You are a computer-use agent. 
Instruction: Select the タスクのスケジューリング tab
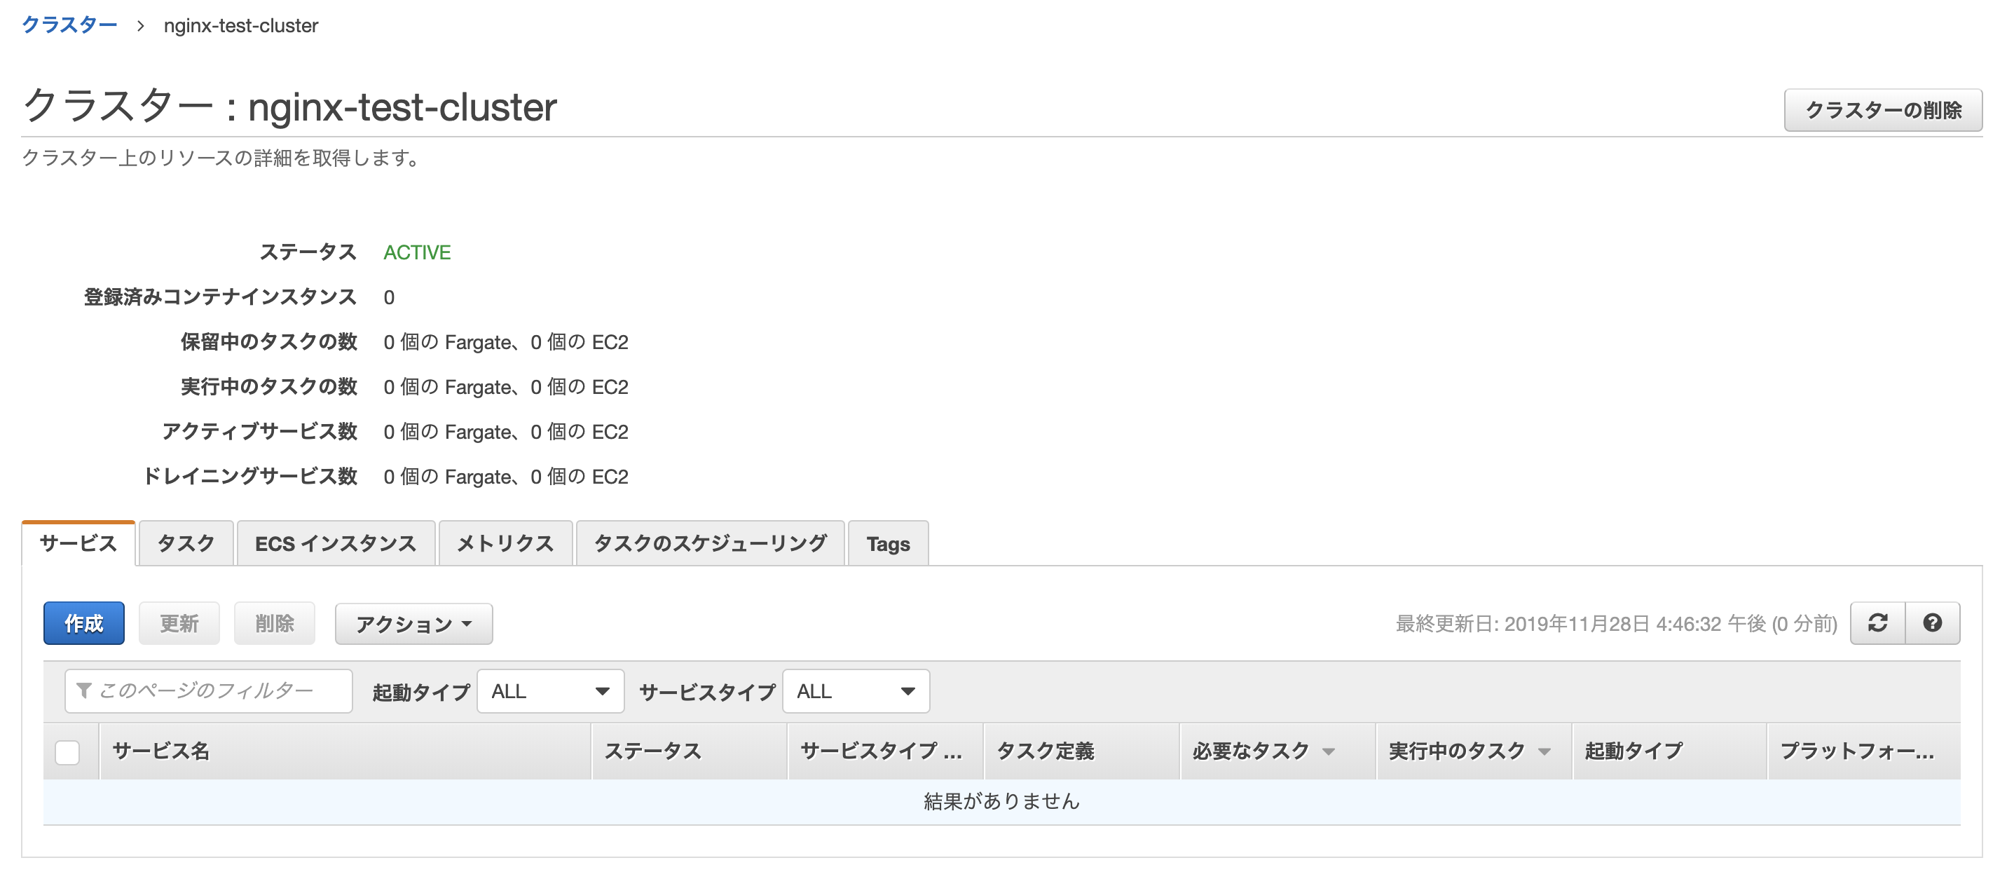pyautogui.click(x=710, y=543)
